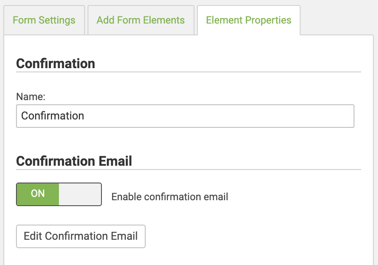Click the Enable confirmation email label
This screenshot has width=378, height=265.
click(170, 196)
